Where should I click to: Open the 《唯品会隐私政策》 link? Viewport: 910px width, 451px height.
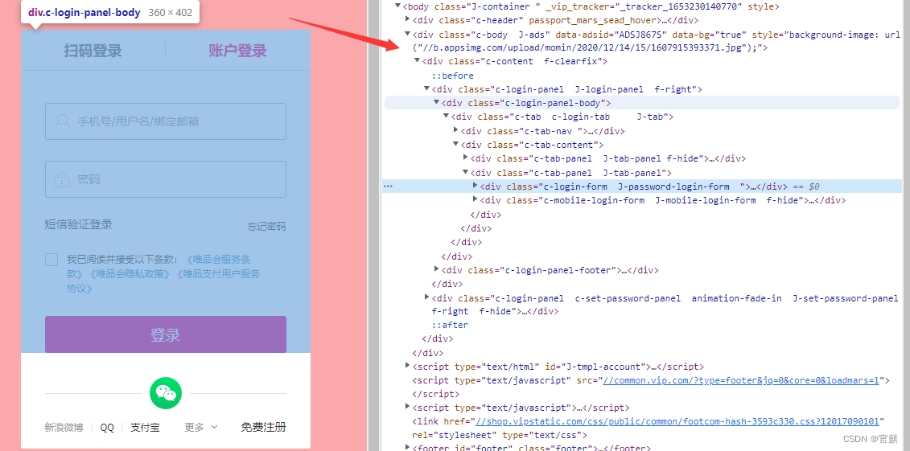click(x=130, y=273)
